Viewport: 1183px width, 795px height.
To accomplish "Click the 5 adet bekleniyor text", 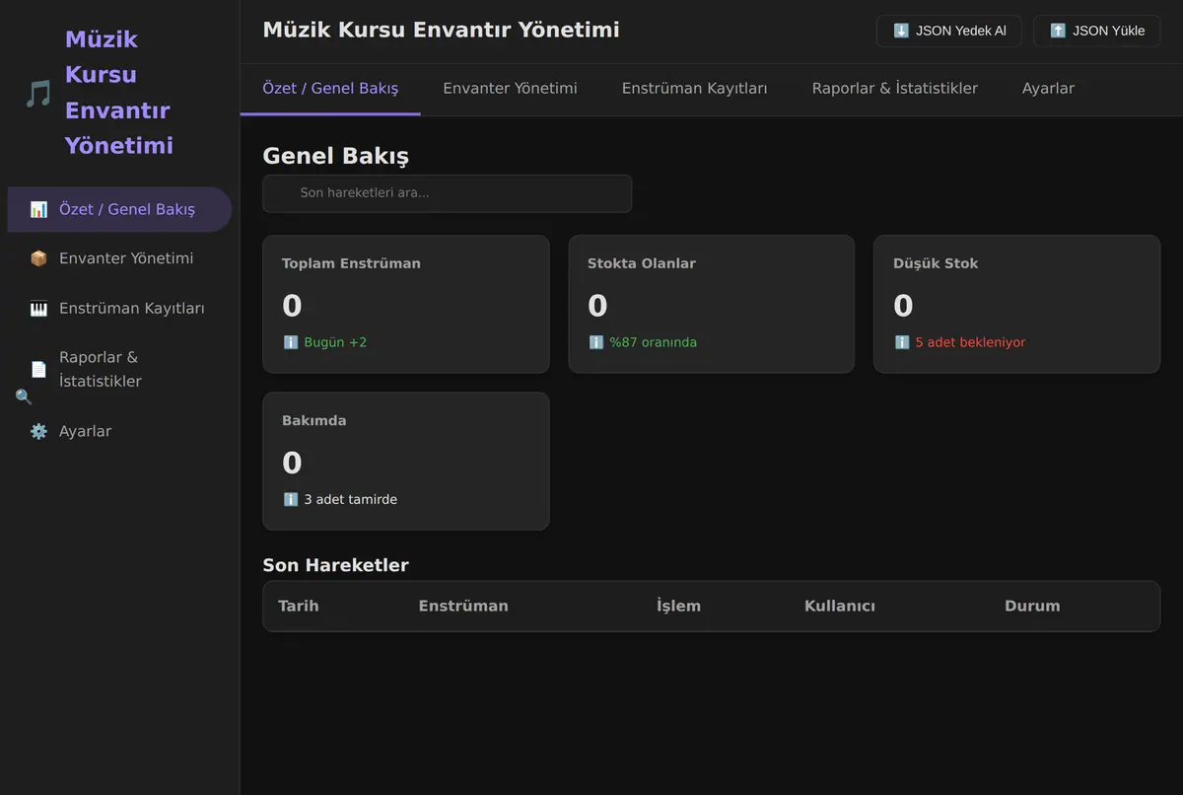I will pos(970,342).
